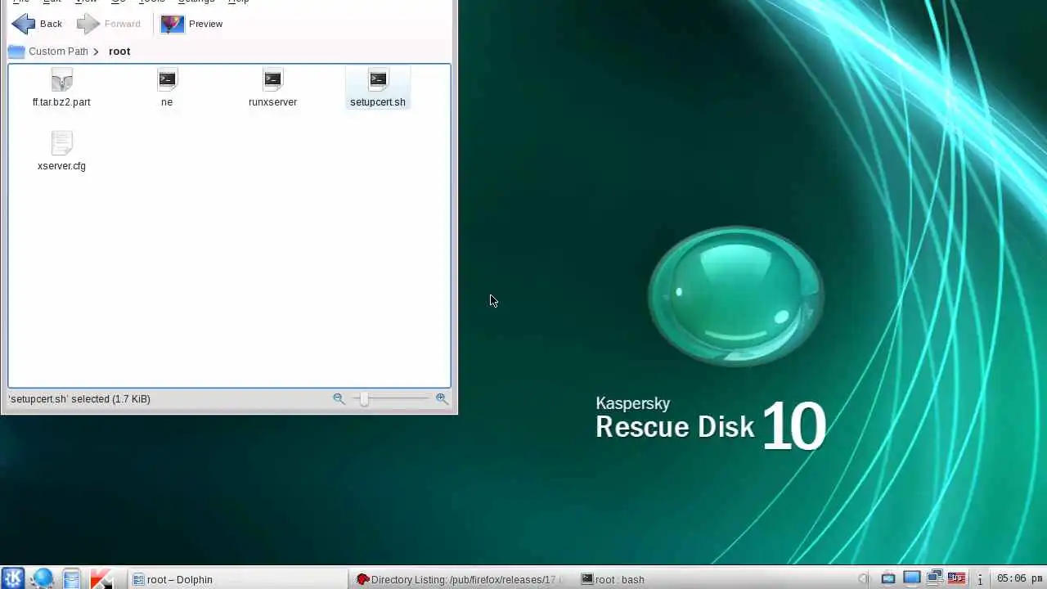Open the KDE K menu launcher
The width and height of the screenshot is (1047, 589).
click(14, 578)
